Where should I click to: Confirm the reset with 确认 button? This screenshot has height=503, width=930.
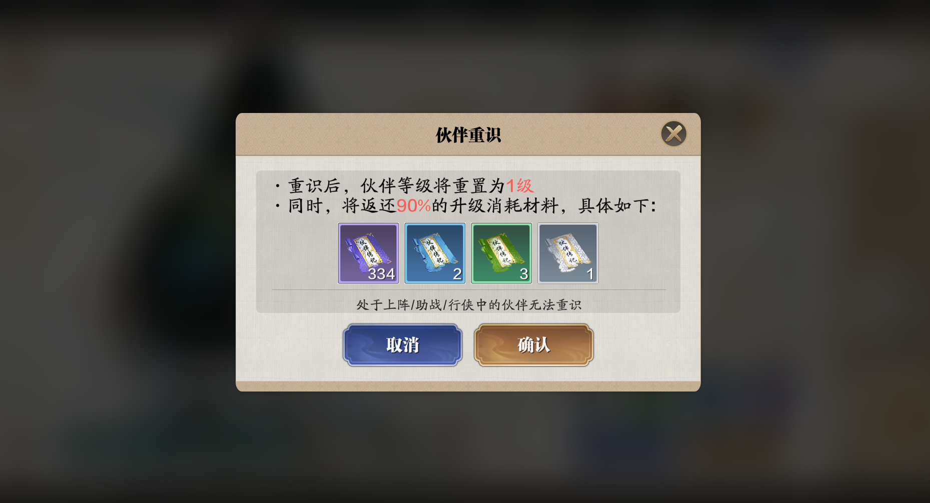(534, 345)
